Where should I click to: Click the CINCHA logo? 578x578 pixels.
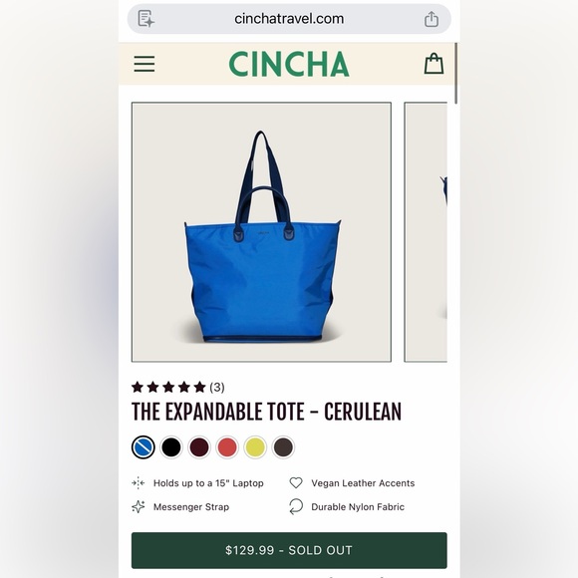click(x=289, y=64)
